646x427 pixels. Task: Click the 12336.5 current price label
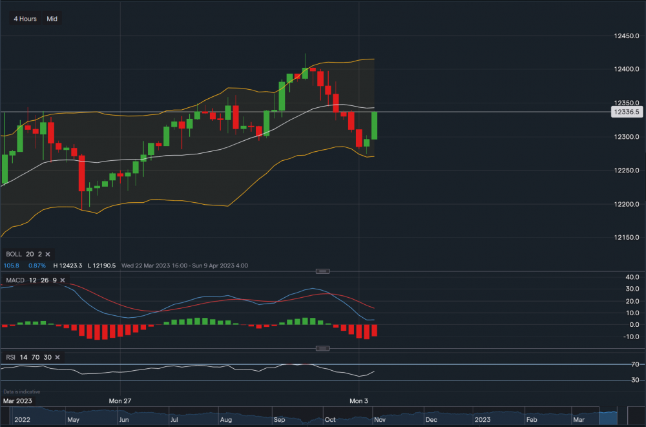(627, 111)
